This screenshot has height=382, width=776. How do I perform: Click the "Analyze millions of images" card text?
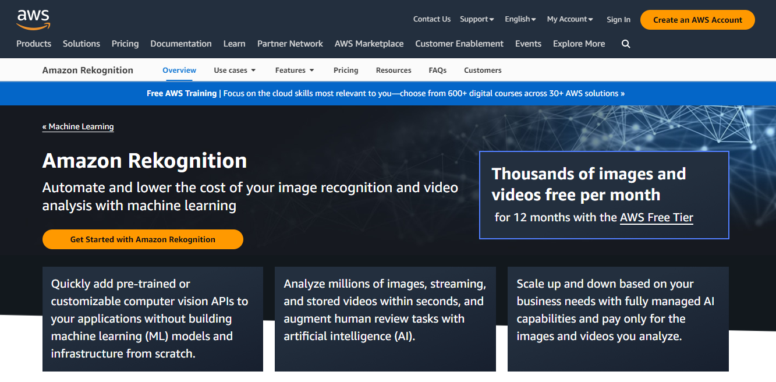click(385, 310)
